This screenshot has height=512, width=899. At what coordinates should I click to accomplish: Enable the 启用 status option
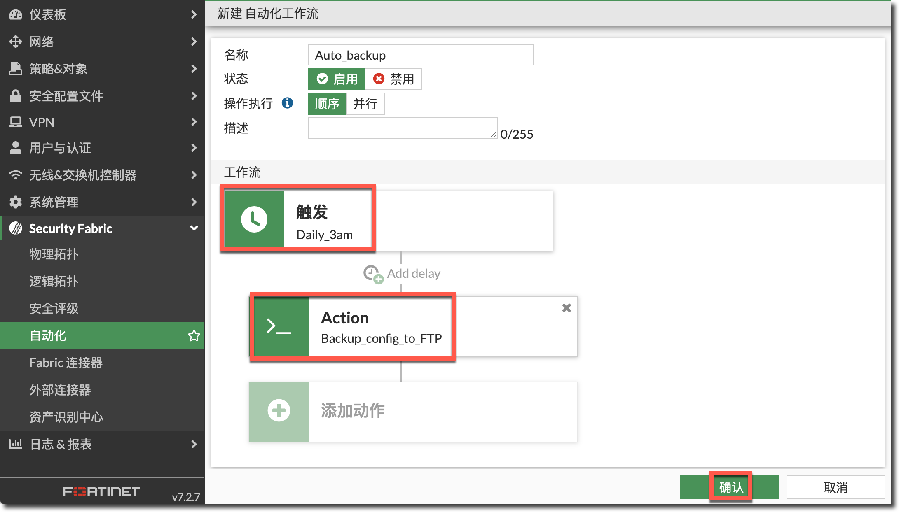tap(336, 79)
